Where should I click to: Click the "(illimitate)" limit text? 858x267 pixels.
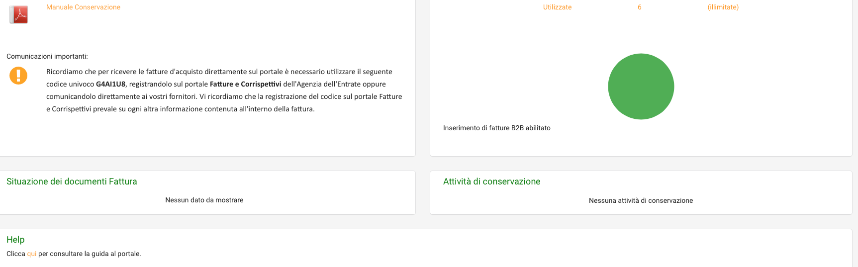(723, 7)
